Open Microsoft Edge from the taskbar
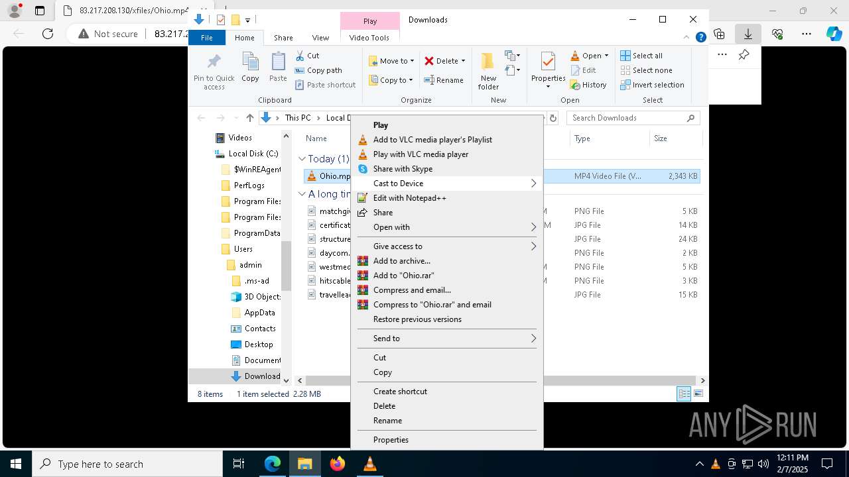Screen dimensions: 849x477 273,464
